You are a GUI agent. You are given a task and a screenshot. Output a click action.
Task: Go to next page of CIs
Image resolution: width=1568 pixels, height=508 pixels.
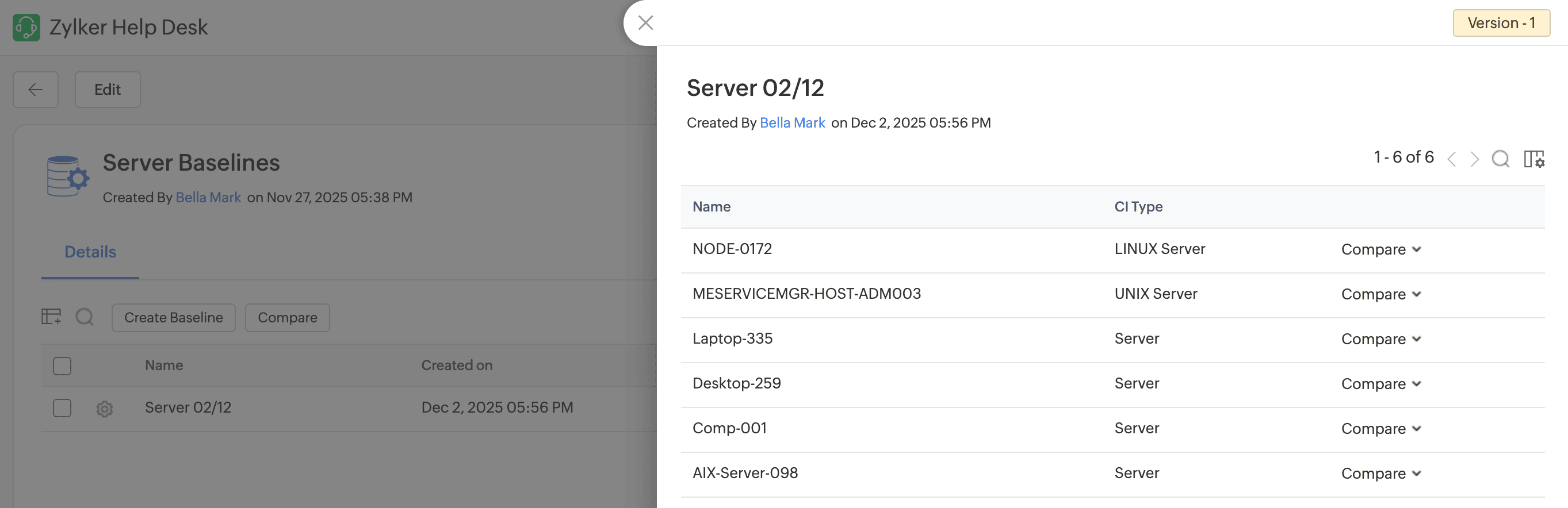coord(1474,159)
